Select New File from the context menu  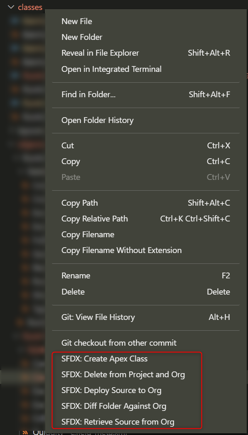pyautogui.click(x=76, y=21)
